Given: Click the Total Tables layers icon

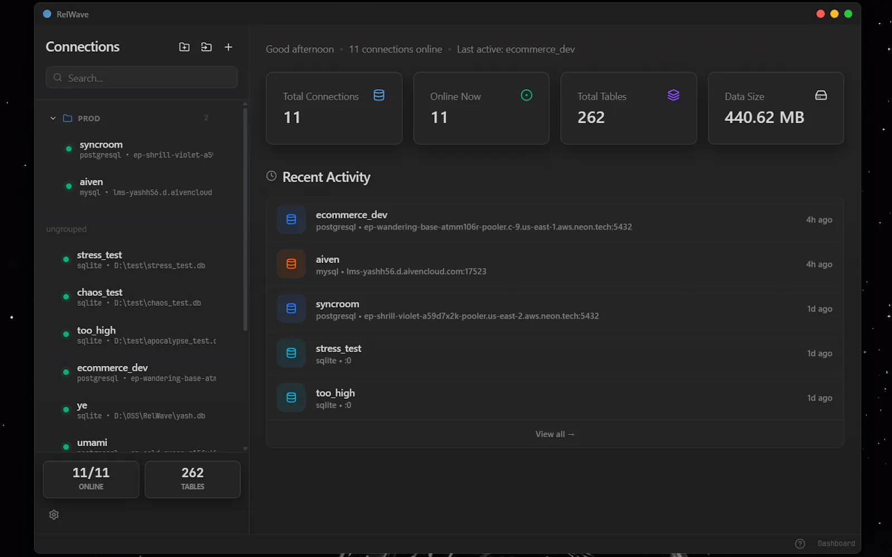Looking at the screenshot, I should click(673, 95).
